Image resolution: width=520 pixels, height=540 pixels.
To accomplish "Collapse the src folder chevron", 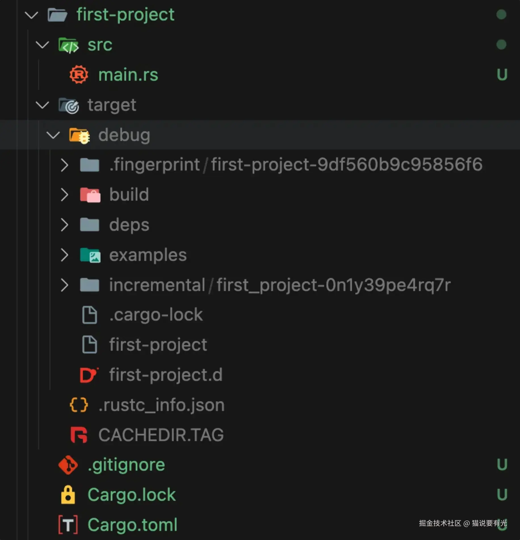I will coord(42,45).
